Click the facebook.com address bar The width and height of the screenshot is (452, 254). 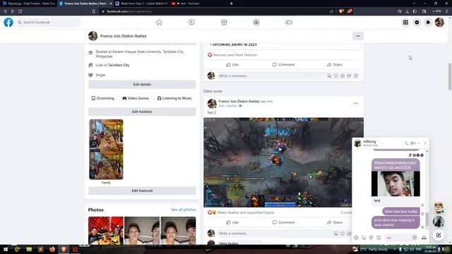point(213,11)
